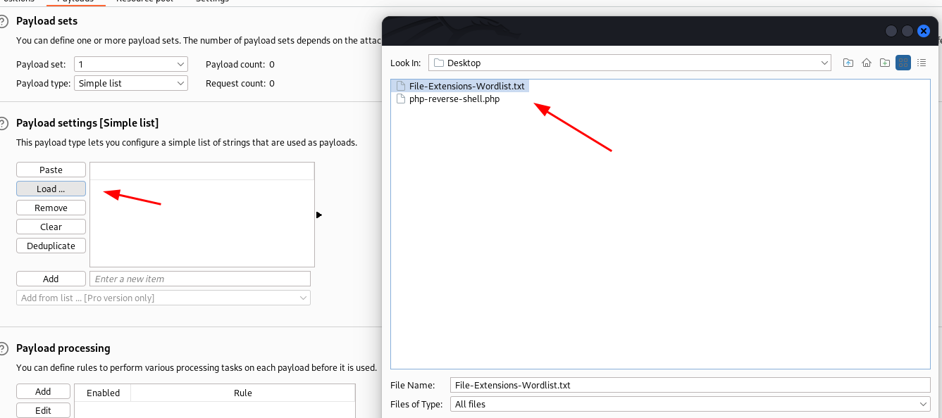Click the Request count: 0 text
The image size is (942, 418).
click(240, 83)
